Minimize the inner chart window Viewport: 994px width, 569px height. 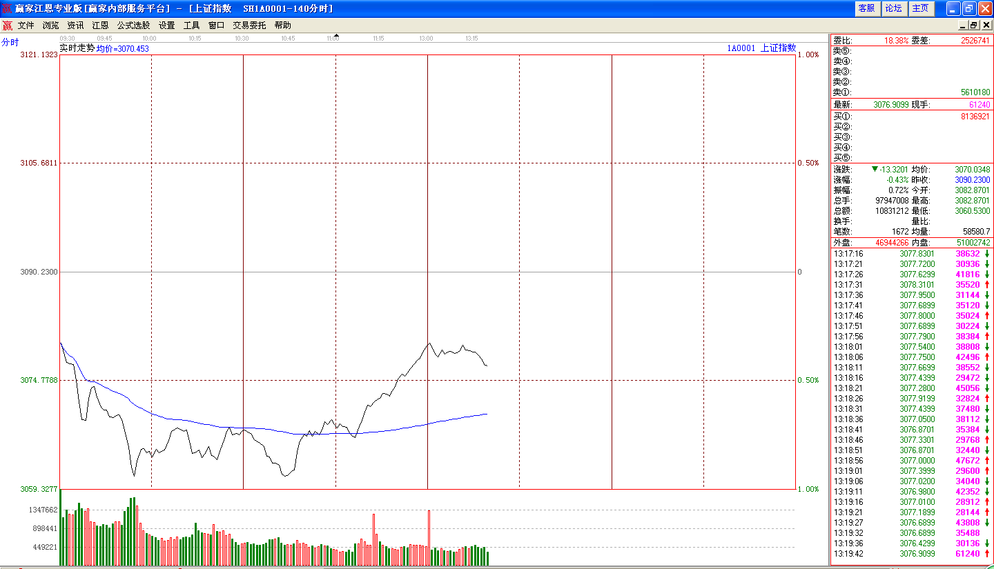pos(963,26)
